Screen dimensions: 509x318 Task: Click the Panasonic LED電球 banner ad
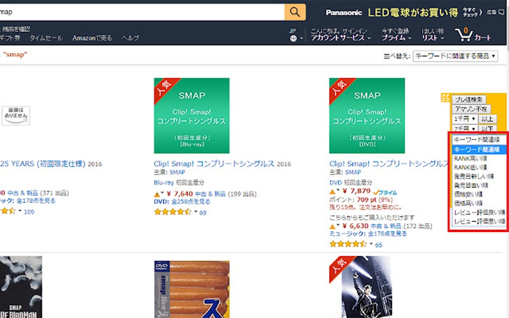click(403, 12)
